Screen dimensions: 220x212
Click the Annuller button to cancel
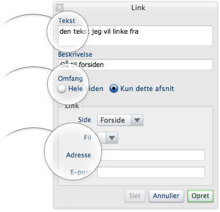tap(166, 196)
